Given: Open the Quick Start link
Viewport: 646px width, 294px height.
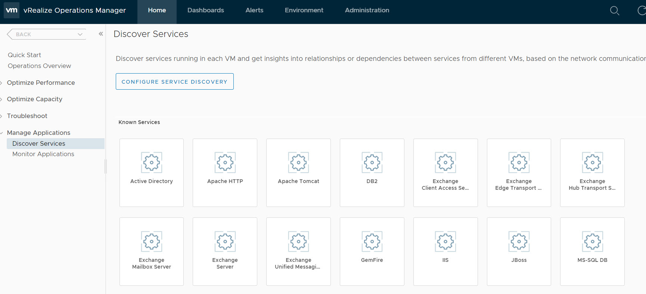Looking at the screenshot, I should pos(24,55).
